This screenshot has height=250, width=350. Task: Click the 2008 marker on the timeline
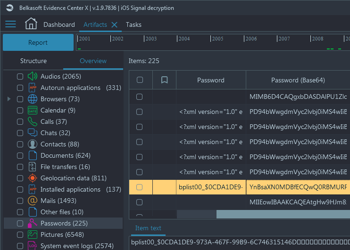pyautogui.click(x=317, y=39)
